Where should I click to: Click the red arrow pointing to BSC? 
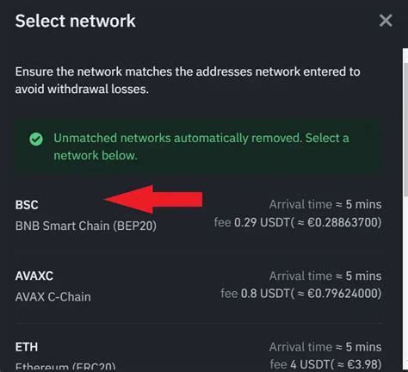pos(153,200)
